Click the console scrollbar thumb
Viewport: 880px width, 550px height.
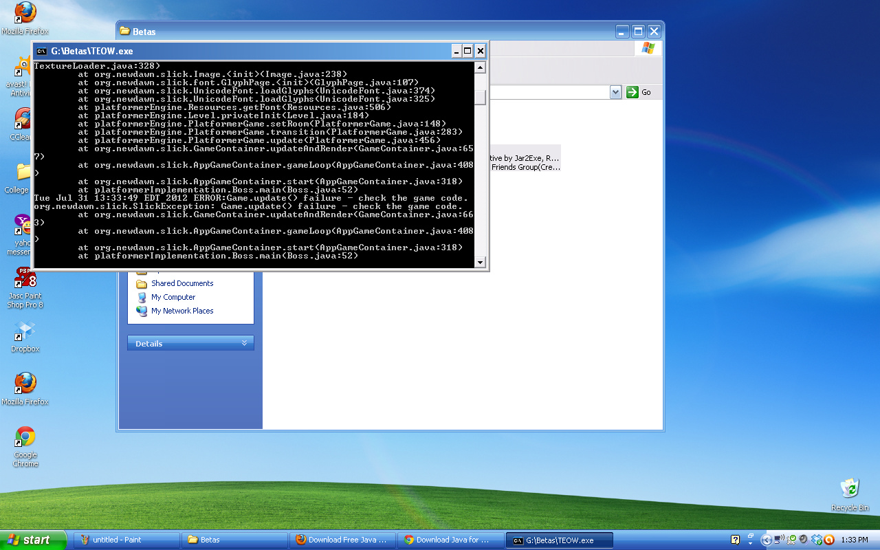[x=480, y=97]
